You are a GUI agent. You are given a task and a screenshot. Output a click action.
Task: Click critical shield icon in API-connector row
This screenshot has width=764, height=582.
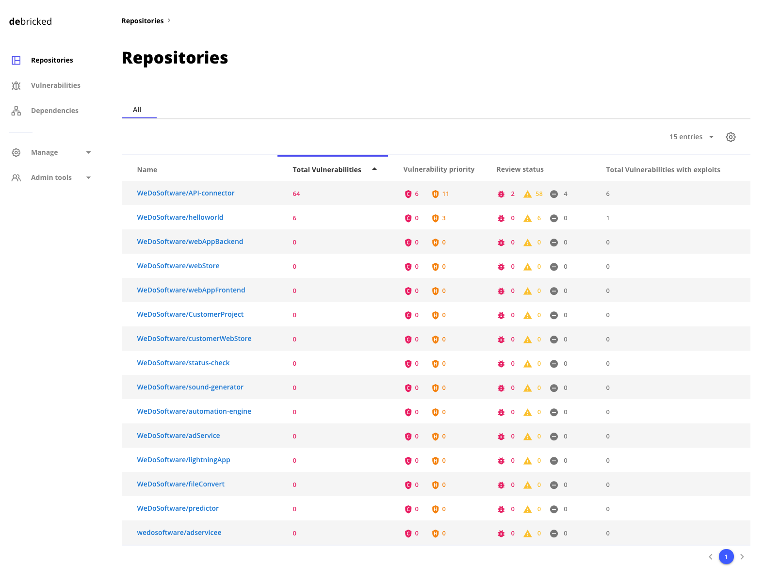coord(408,194)
